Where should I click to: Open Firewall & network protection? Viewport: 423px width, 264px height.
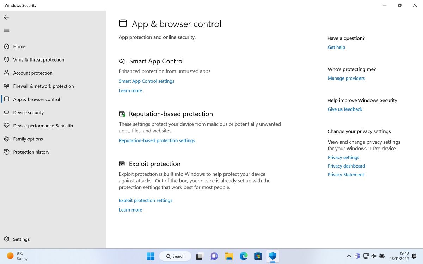[43, 86]
